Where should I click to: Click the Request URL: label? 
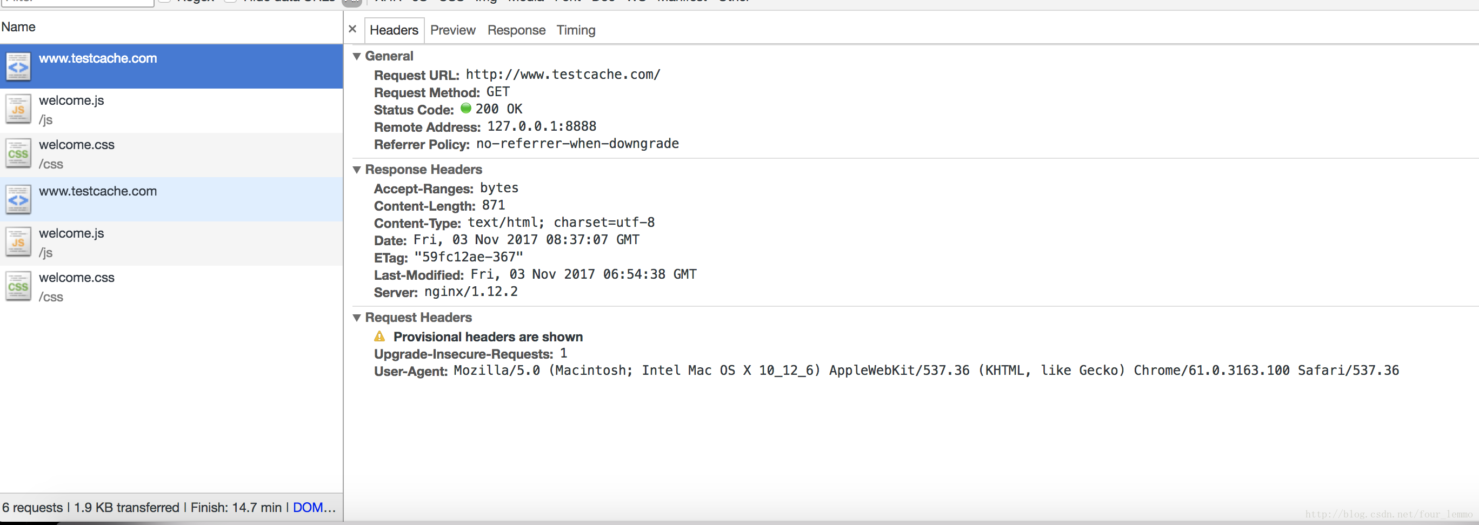[416, 76]
